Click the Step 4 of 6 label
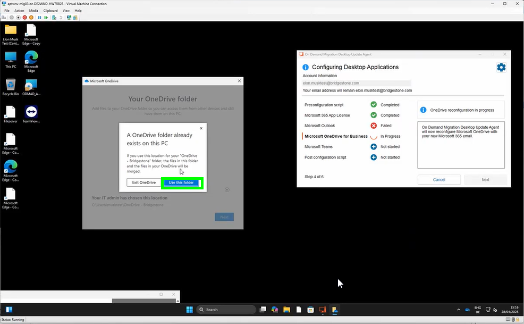 click(x=314, y=177)
